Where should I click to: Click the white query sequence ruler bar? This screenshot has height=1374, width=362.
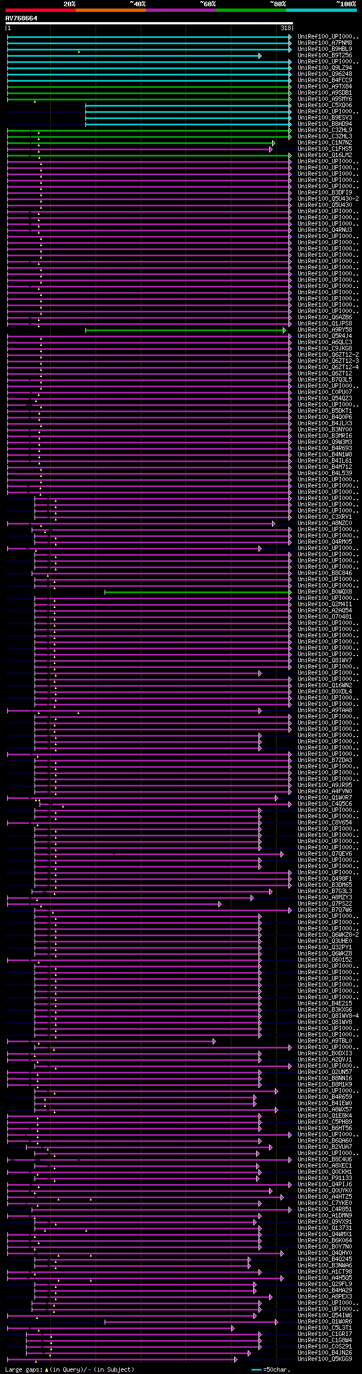click(x=149, y=23)
